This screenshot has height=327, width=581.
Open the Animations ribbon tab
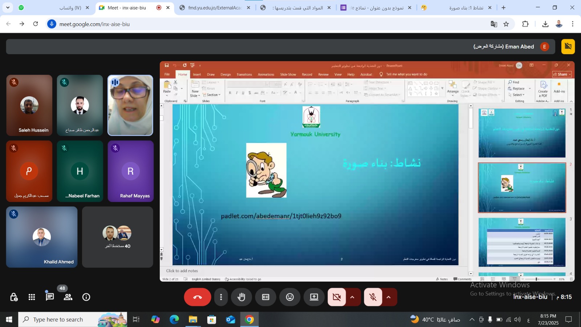click(266, 74)
